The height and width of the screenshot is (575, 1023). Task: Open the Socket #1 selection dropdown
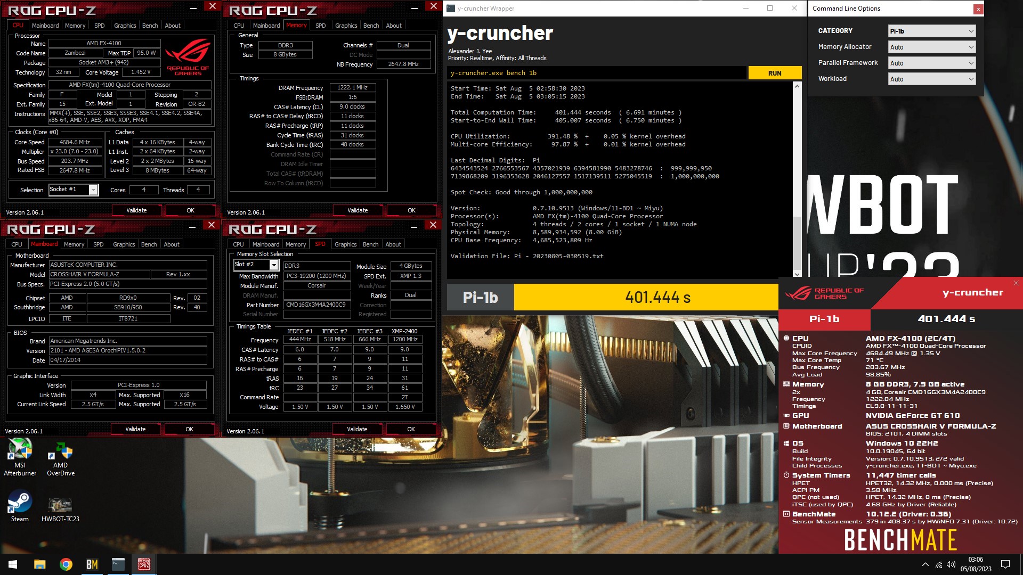click(x=74, y=190)
